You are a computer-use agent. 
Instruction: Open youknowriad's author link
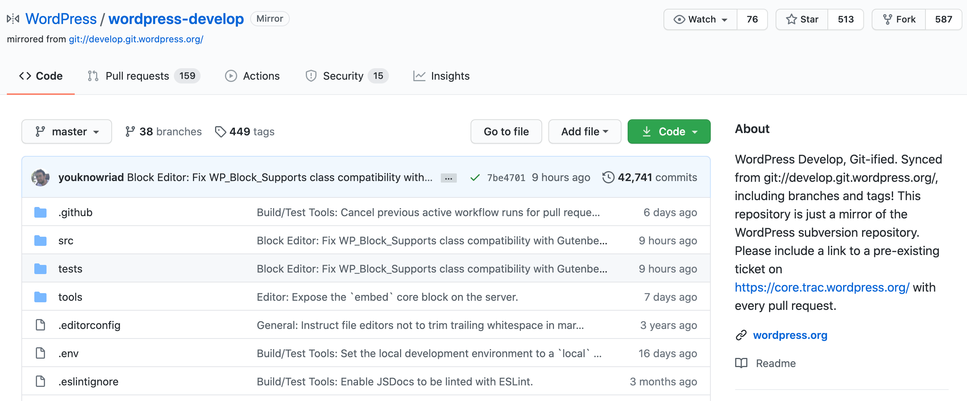tap(91, 177)
